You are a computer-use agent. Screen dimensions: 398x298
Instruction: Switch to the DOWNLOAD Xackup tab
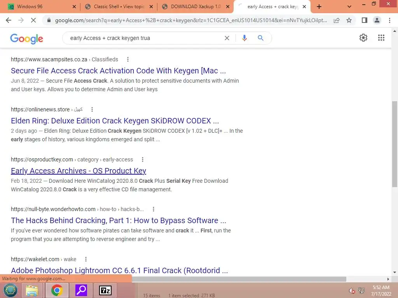coord(196,7)
